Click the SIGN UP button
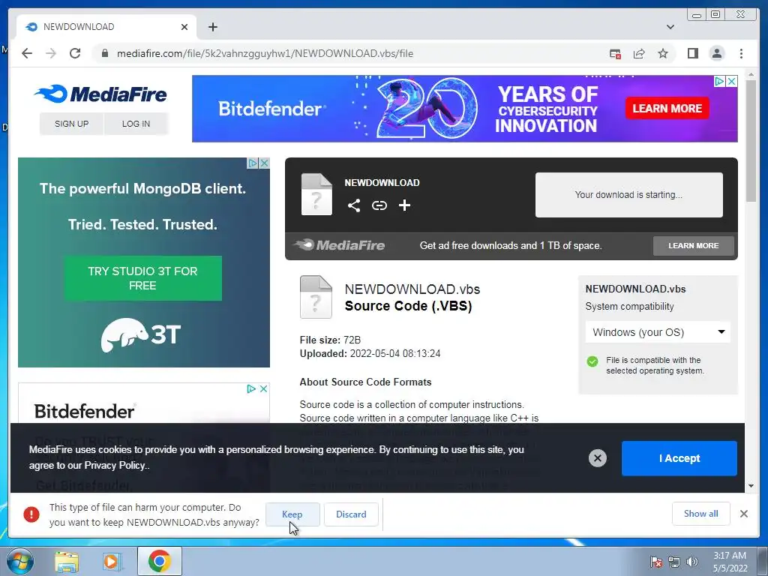The height and width of the screenshot is (576, 768). (71, 124)
